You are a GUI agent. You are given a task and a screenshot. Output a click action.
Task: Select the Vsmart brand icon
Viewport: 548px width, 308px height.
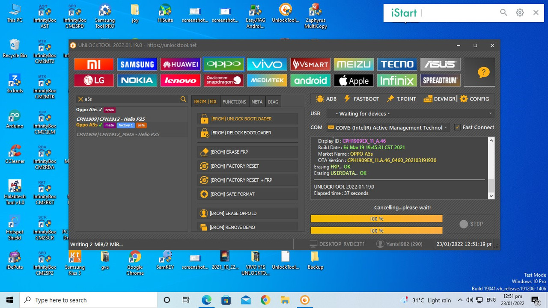point(310,64)
